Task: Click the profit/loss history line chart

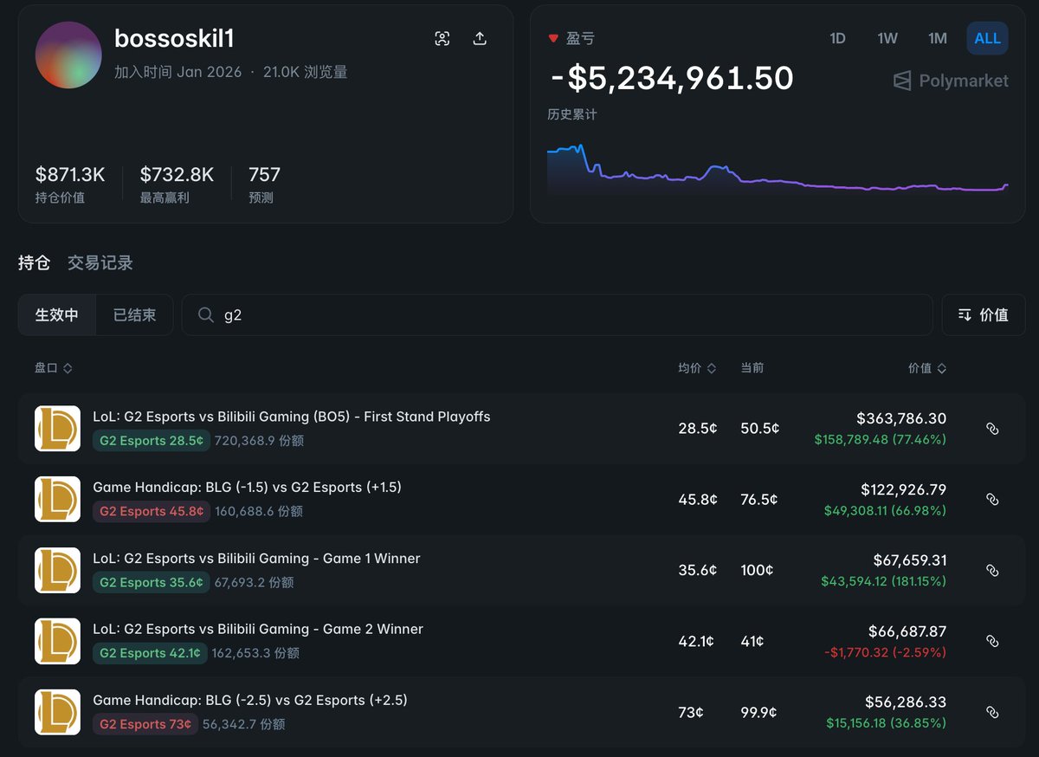Action: coord(778,169)
